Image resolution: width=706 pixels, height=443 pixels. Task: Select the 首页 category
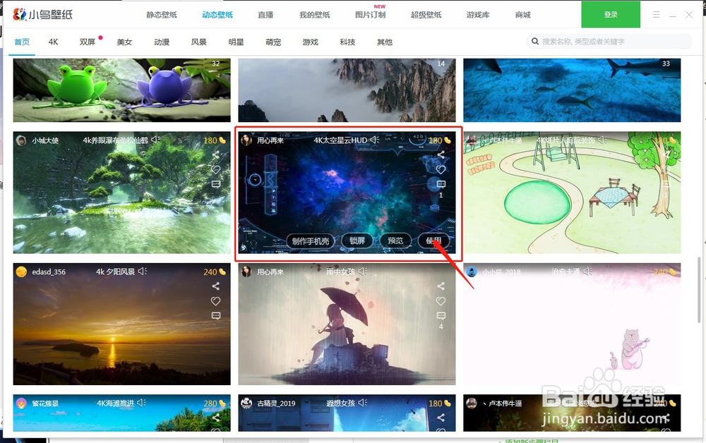(22, 42)
